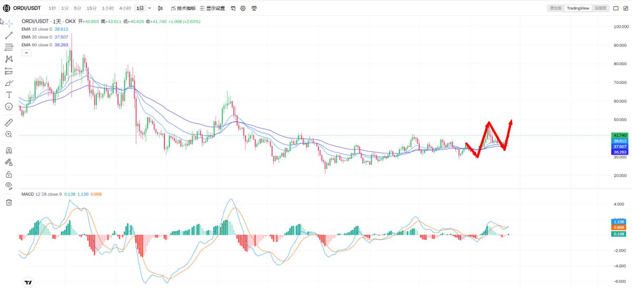Open the candlestick chart type menu
This screenshot has width=632, height=288.
pos(160,8)
